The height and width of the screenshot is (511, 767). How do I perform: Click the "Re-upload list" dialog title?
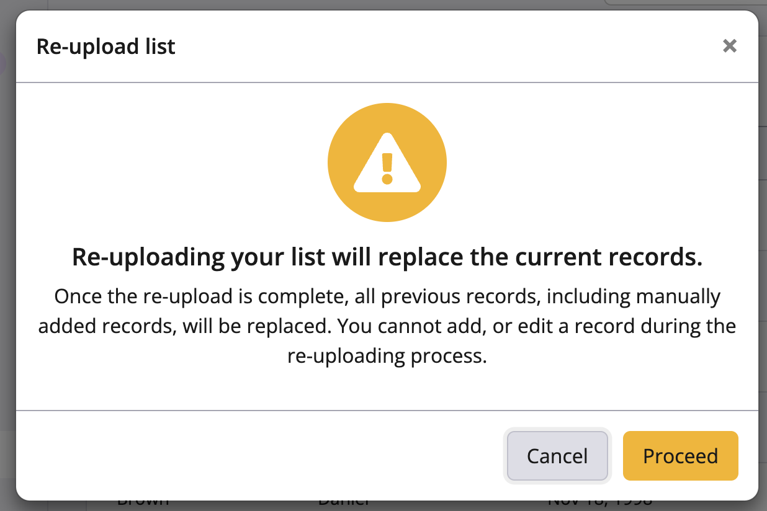coord(106,47)
